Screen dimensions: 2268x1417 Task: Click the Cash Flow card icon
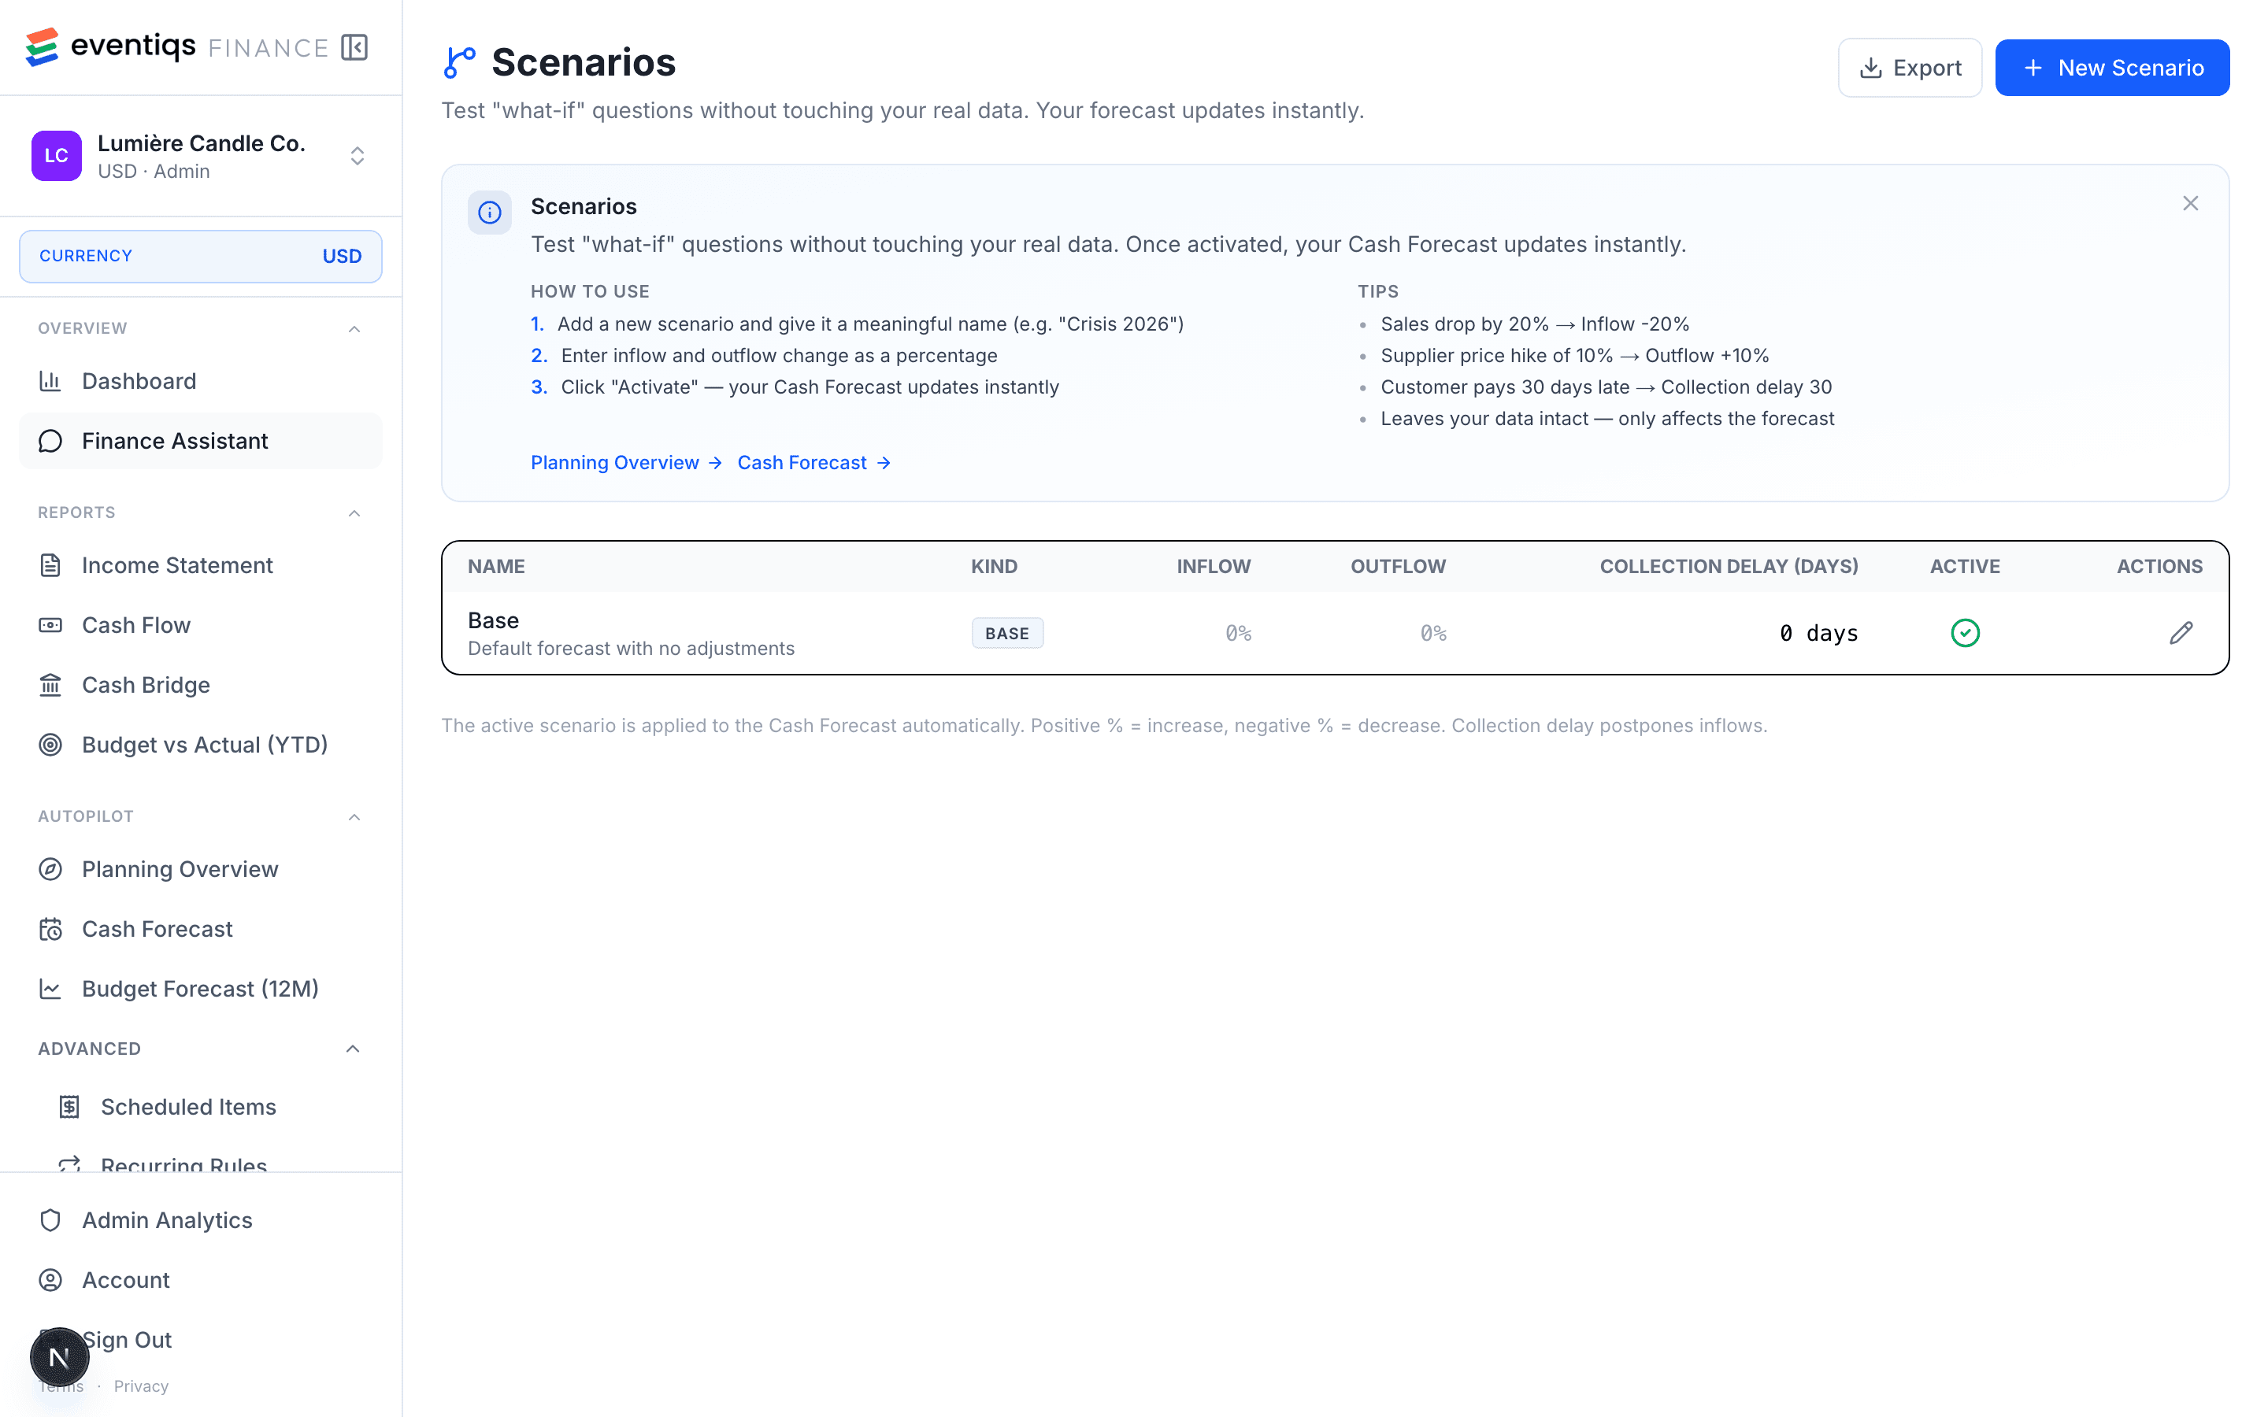point(50,625)
